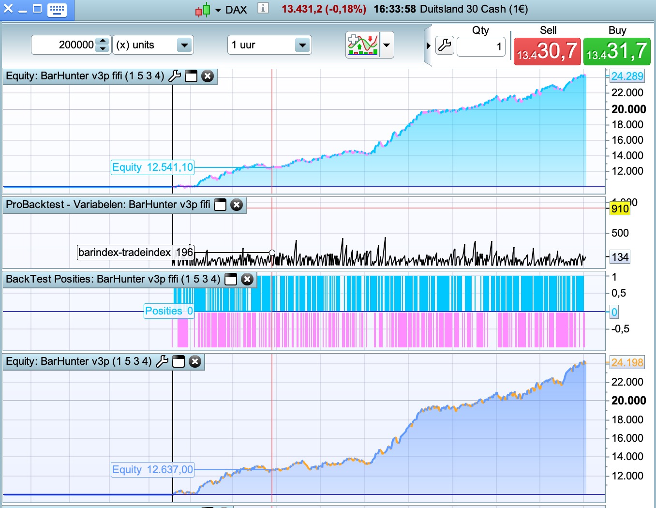Screen dimensions: 656x508
Task: Increase the 200000 units stepper value
Action: (x=103, y=42)
